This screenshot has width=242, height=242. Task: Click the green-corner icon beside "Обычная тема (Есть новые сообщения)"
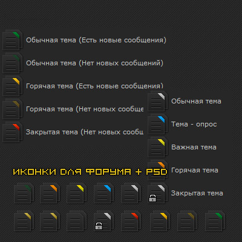(12, 40)
